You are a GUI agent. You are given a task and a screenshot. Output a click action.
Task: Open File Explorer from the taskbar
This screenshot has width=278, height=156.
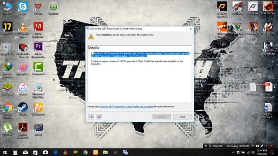coord(105,152)
